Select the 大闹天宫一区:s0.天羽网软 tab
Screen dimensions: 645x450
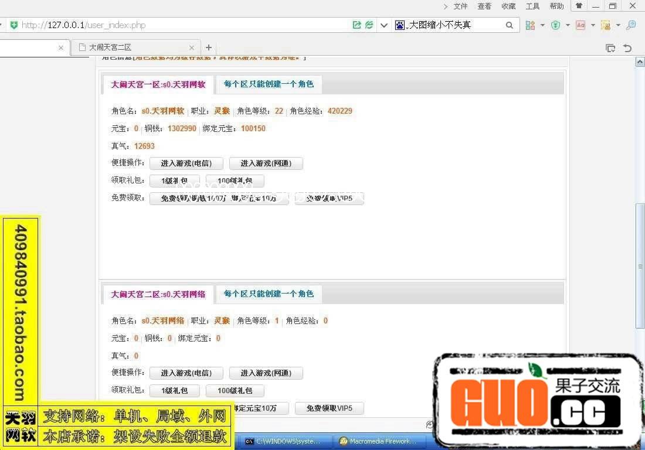click(158, 84)
